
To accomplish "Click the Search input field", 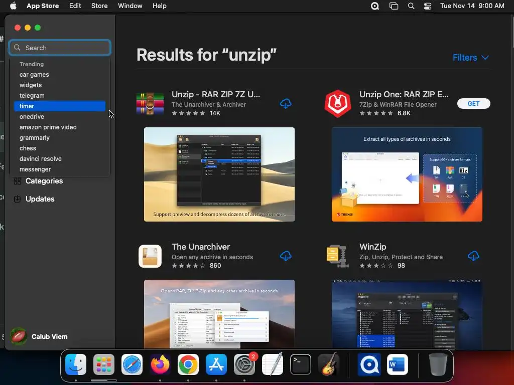I will click(x=60, y=48).
